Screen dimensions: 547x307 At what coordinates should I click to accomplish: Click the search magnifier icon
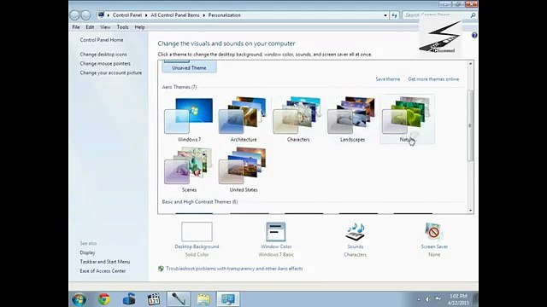(473, 15)
